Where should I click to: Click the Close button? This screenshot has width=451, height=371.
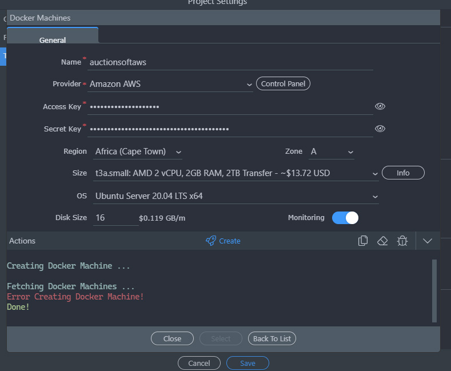(172, 338)
